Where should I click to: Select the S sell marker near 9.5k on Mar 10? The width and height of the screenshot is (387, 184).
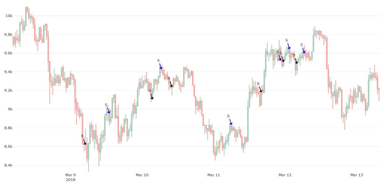(159, 60)
